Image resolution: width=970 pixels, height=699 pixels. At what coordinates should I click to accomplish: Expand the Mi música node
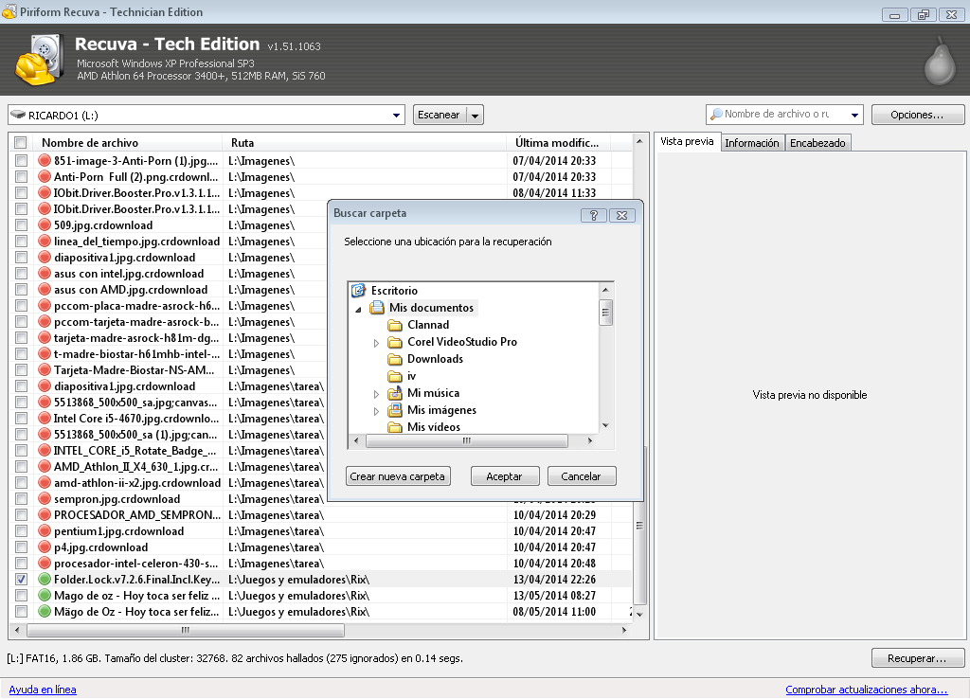coord(376,394)
